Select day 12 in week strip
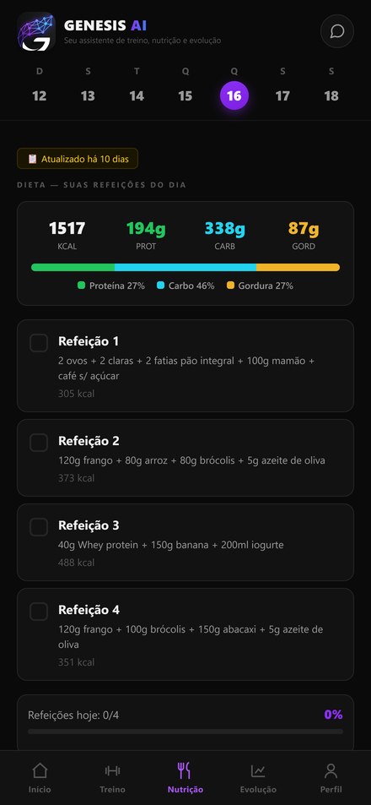 (x=40, y=95)
